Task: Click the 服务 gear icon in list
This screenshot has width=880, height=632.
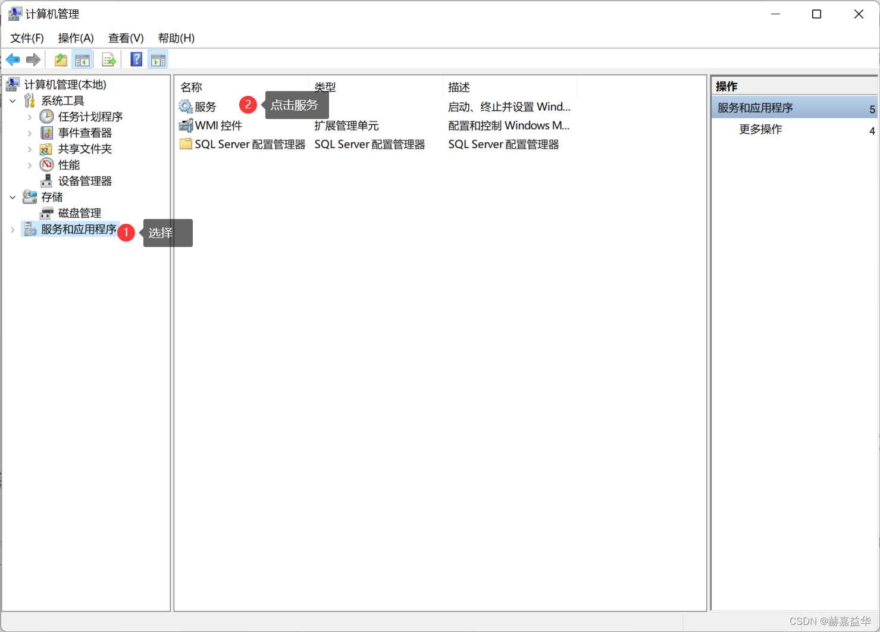Action: [186, 107]
